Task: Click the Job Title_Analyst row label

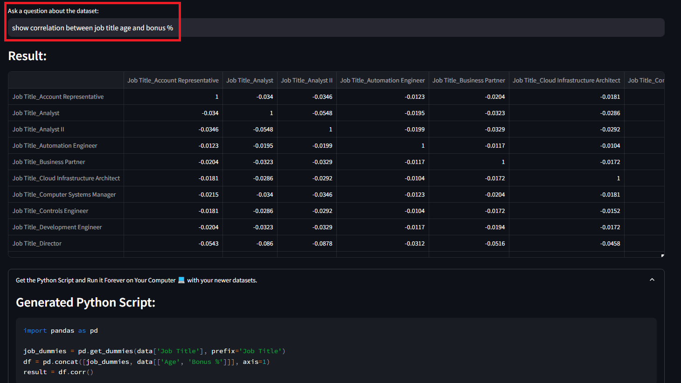Action: [66, 113]
